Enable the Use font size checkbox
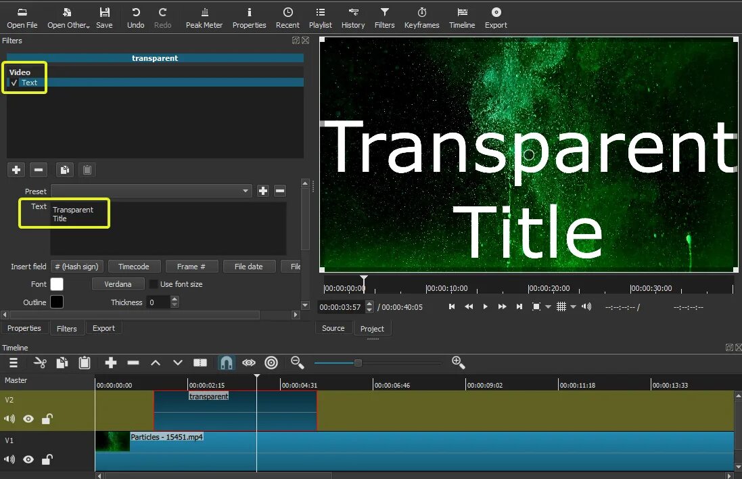The height and width of the screenshot is (479, 742). 154,284
